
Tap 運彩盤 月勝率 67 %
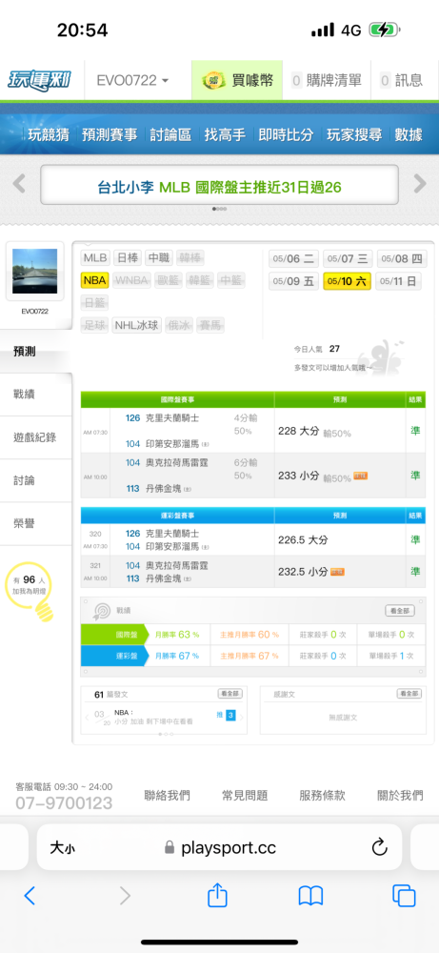(x=177, y=657)
